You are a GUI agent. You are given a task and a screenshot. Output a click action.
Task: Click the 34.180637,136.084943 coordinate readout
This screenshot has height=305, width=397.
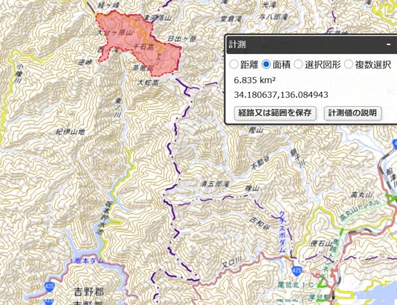tap(281, 95)
